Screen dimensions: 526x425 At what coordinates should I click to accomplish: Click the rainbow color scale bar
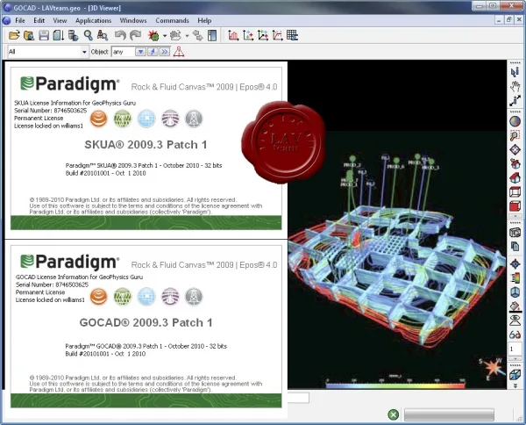395,385
